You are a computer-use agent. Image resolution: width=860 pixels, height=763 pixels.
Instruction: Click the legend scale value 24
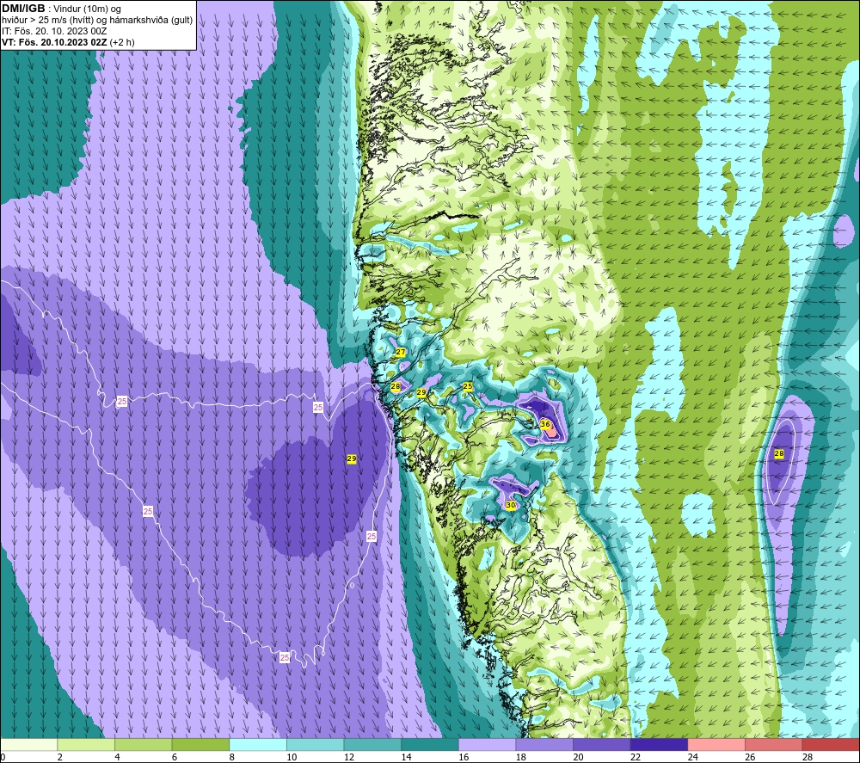click(x=692, y=757)
